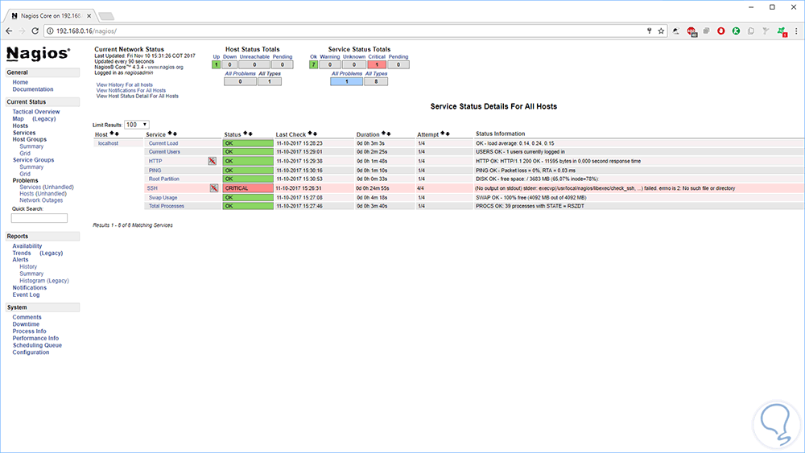Open Tactical Overview in sidebar
Viewport: 805px width, 453px height.
36,111
